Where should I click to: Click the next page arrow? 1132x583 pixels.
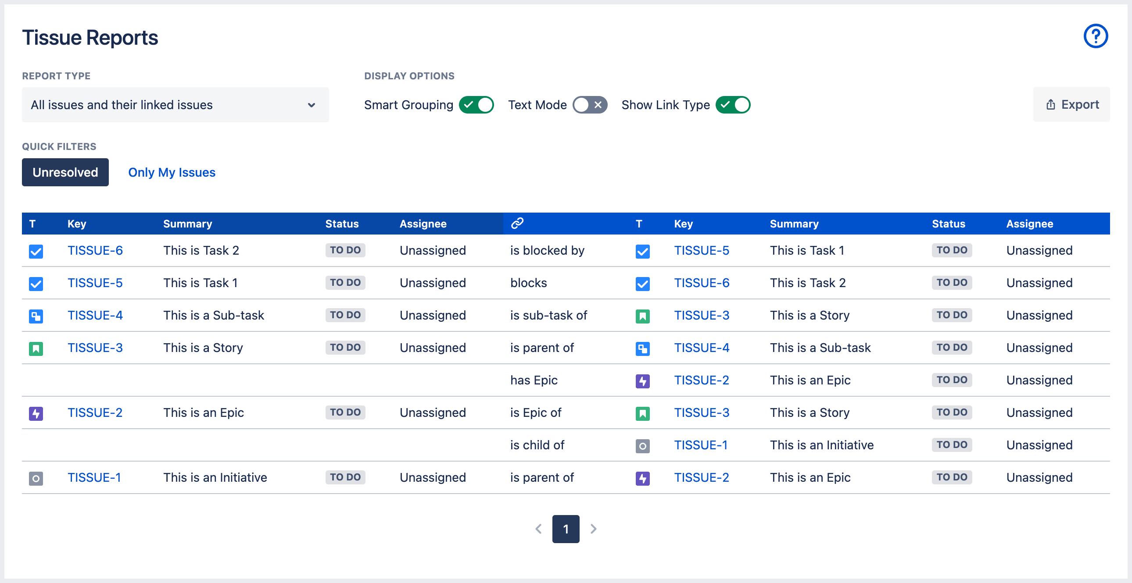593,529
